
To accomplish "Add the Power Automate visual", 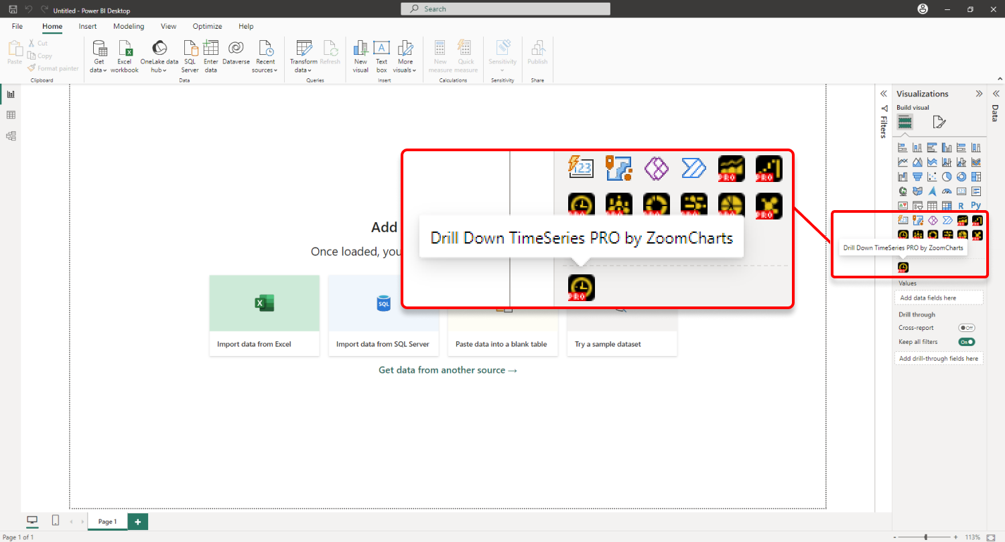I will coord(947,220).
